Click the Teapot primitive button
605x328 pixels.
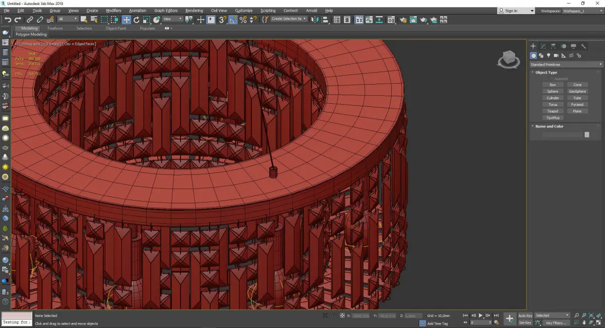tap(553, 111)
